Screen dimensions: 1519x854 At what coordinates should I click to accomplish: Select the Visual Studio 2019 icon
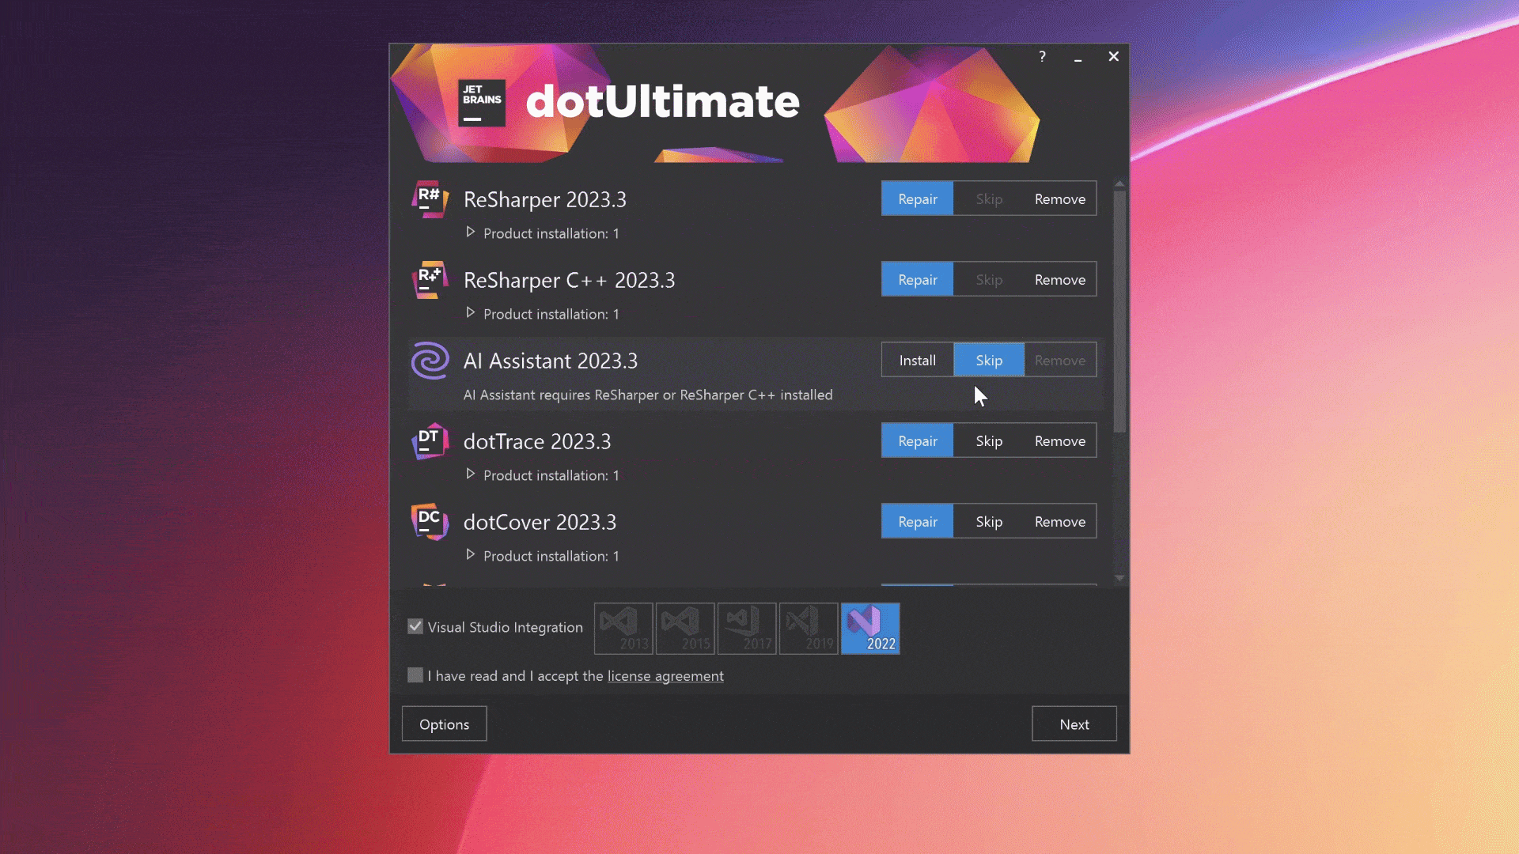[x=808, y=629]
